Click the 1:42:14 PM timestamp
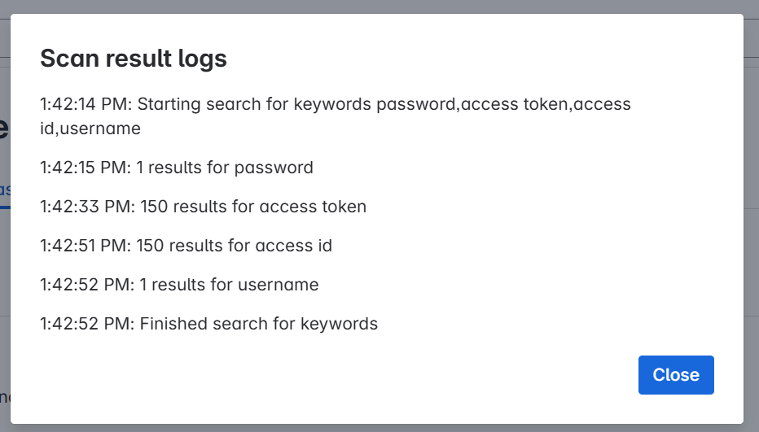 tap(86, 104)
